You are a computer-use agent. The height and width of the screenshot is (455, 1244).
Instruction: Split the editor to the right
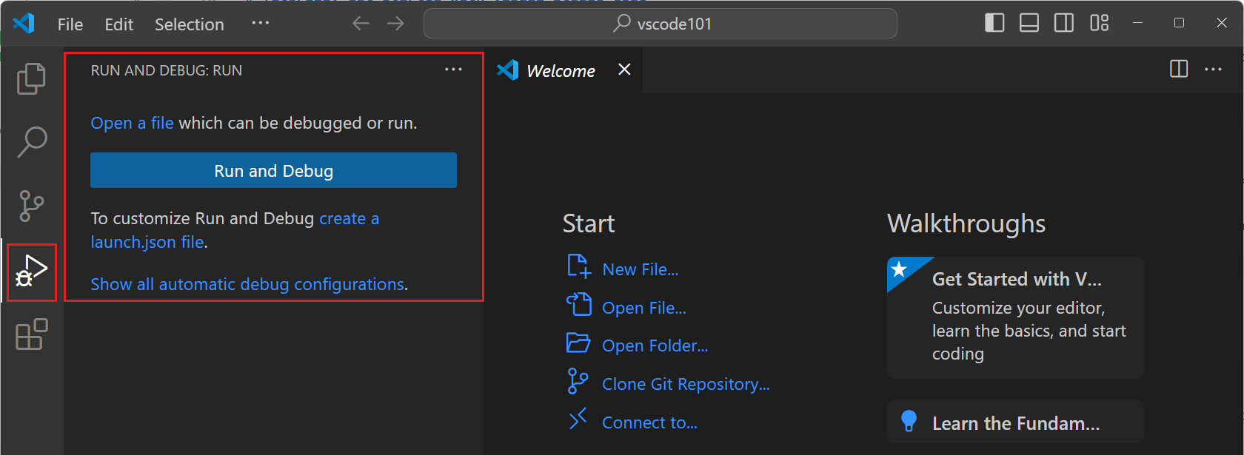[1178, 70]
